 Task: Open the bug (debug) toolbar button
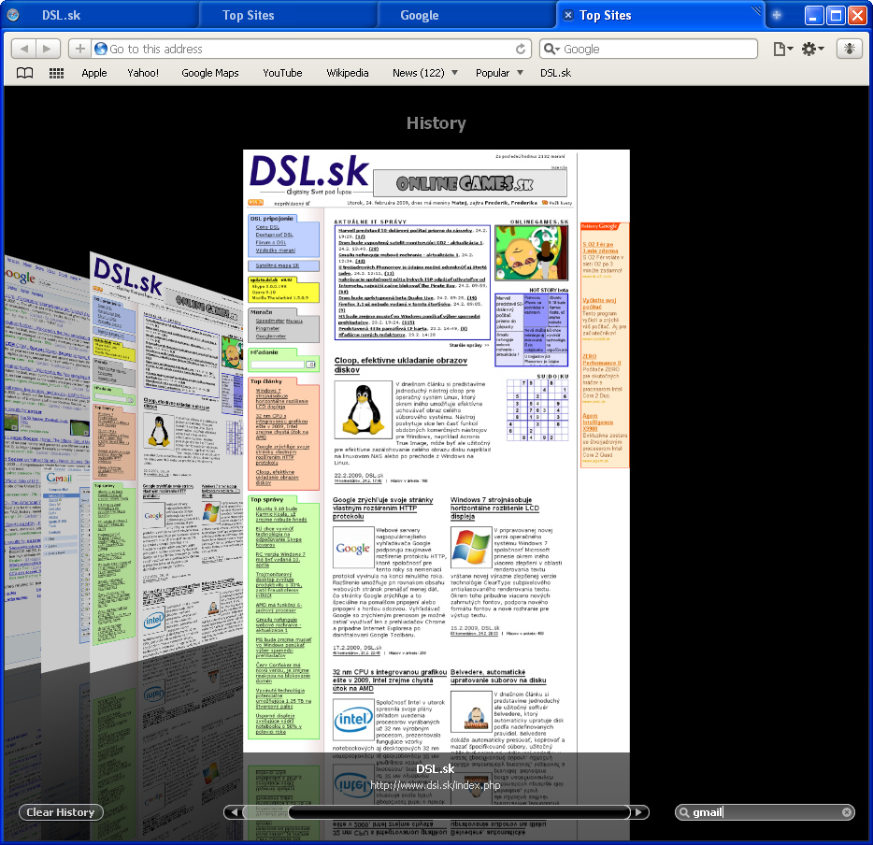(849, 49)
